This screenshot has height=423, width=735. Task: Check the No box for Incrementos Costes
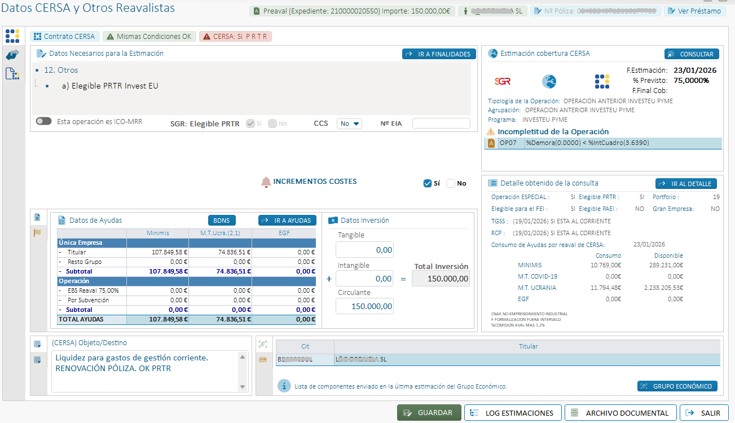click(x=451, y=183)
